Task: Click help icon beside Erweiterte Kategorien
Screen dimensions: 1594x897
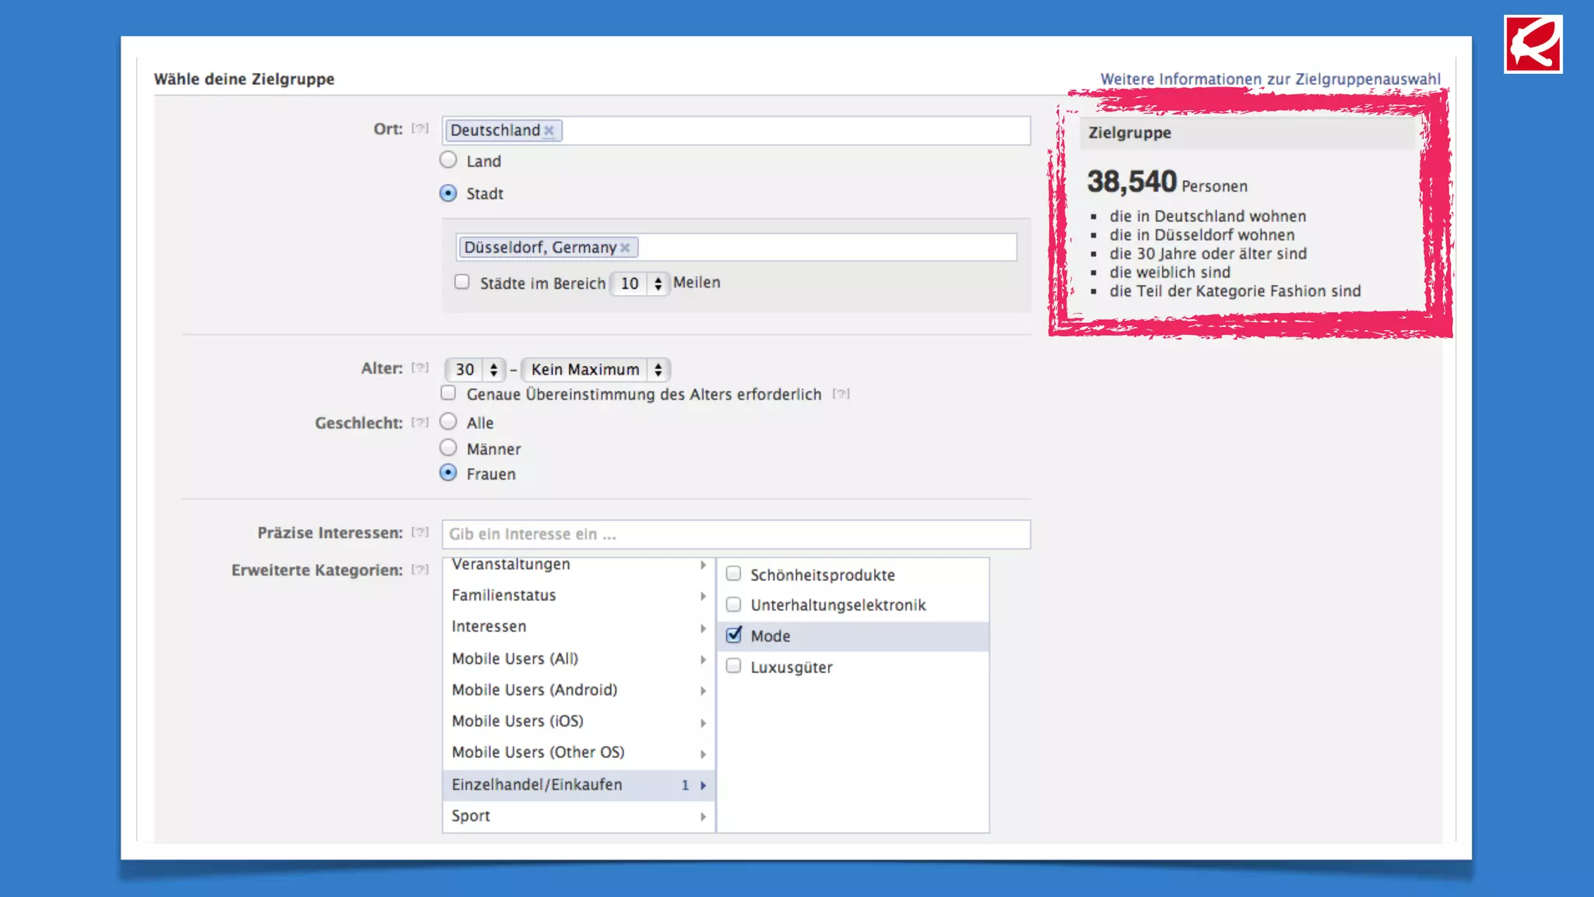Action: (x=420, y=570)
